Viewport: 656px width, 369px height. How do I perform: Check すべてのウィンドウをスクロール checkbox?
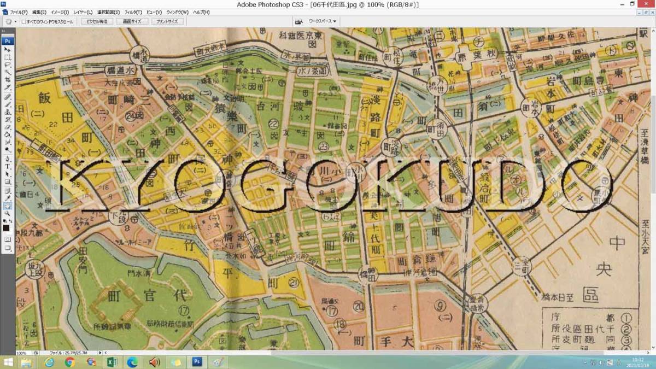pos(24,22)
